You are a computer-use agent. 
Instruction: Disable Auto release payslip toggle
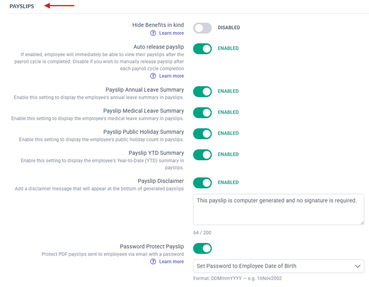point(202,48)
